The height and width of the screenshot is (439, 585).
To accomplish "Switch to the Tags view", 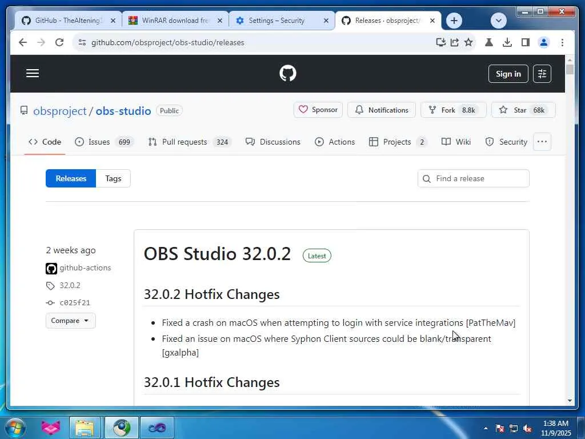I will 113,178.
